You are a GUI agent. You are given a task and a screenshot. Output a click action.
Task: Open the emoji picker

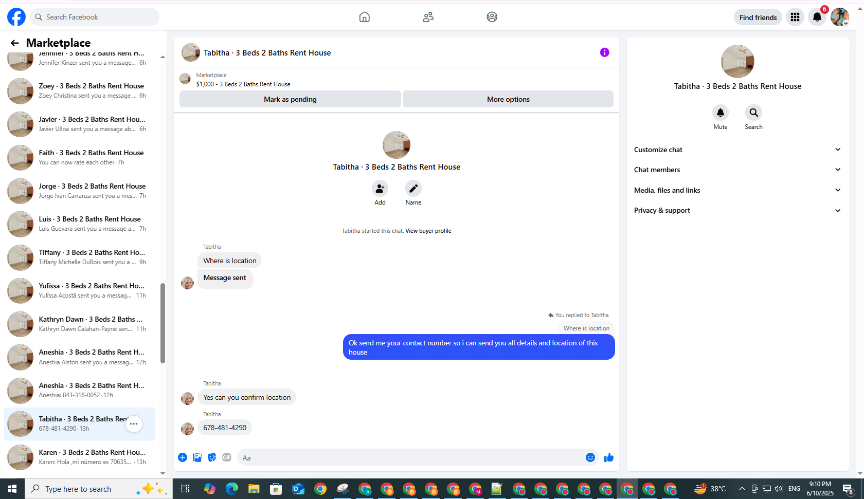point(590,457)
